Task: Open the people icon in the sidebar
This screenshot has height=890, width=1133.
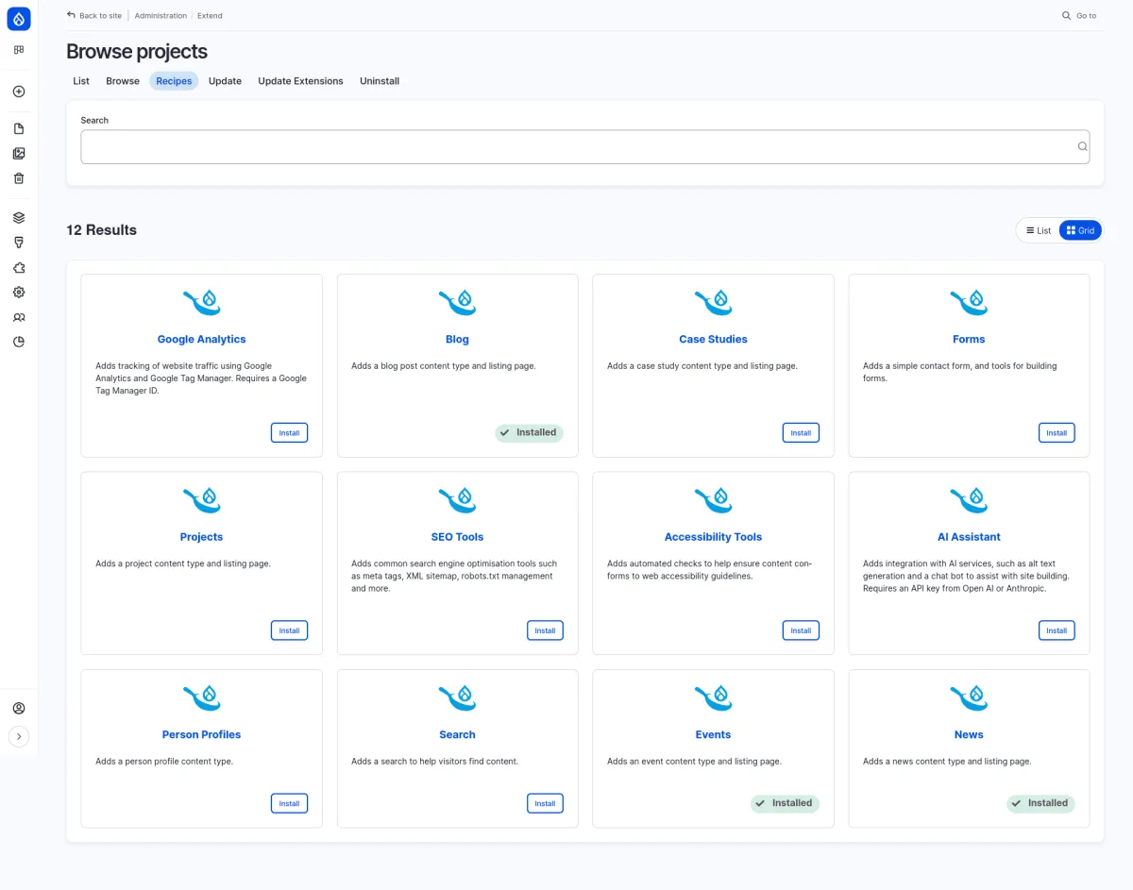Action: coord(19,317)
